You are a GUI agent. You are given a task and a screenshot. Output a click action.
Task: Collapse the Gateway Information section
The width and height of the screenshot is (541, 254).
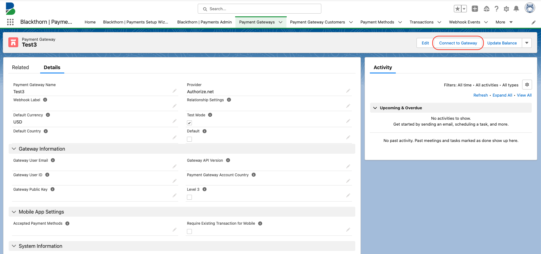coord(14,149)
